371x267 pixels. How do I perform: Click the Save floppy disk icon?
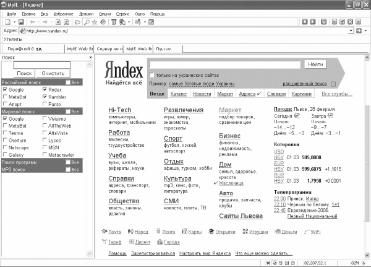pyautogui.click(x=21, y=22)
